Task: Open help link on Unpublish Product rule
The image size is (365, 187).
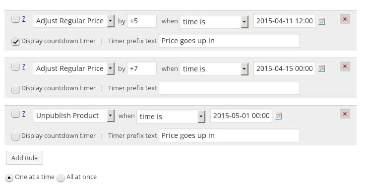Action: (x=24, y=114)
